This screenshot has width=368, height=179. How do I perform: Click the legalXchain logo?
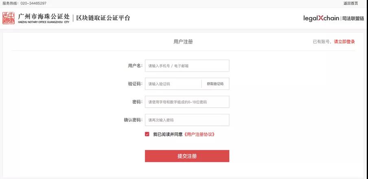pyautogui.click(x=321, y=18)
